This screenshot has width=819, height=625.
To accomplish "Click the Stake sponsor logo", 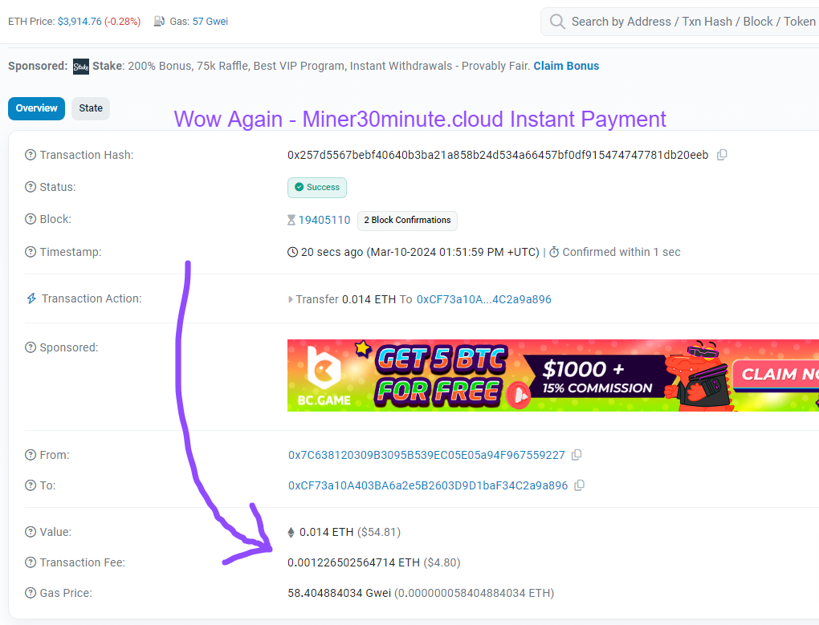I will point(81,67).
